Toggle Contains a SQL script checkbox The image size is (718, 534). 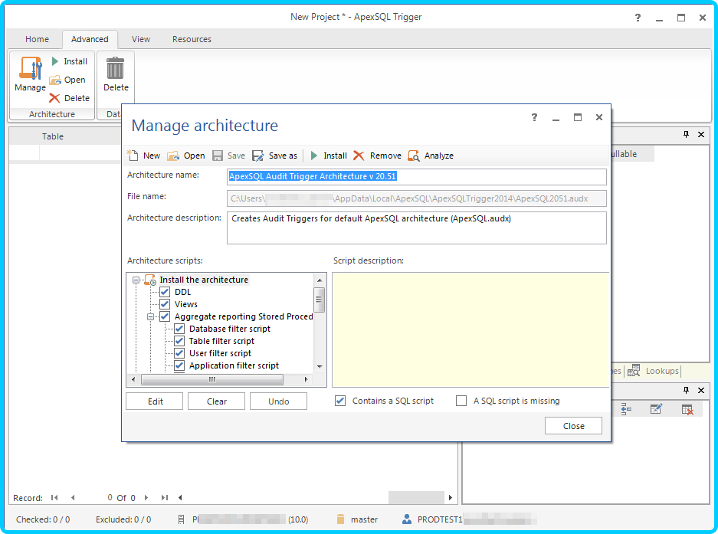coord(340,401)
